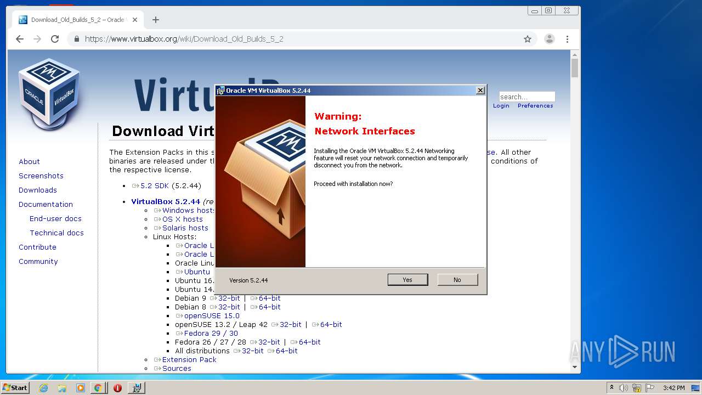Close the Download_Old_Builds_5_2 tab

[x=135, y=20]
